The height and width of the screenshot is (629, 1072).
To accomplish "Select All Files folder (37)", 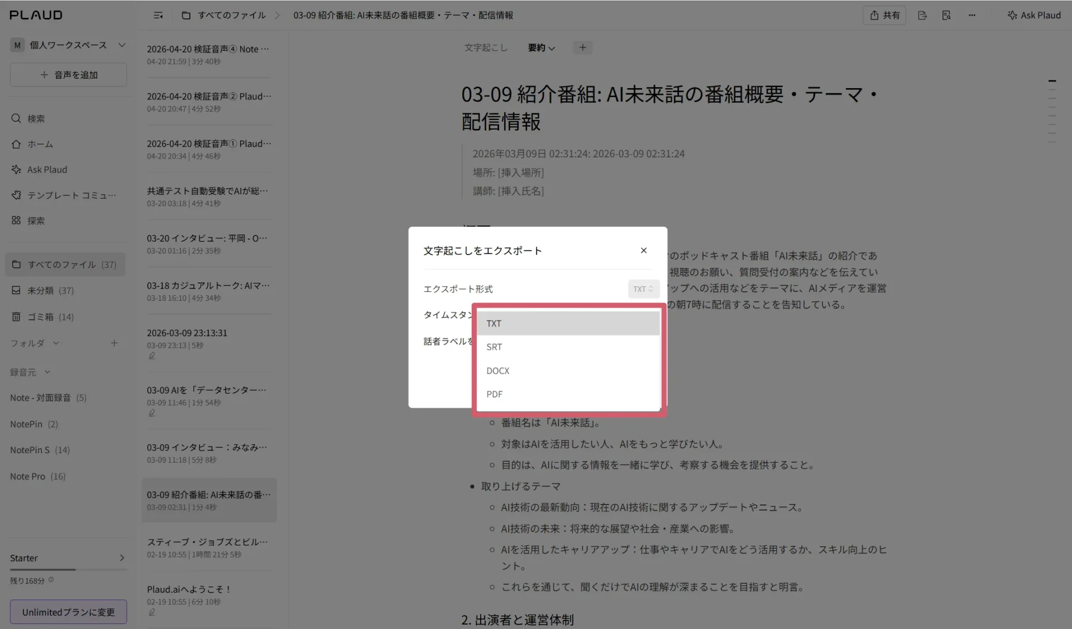I will [x=66, y=265].
